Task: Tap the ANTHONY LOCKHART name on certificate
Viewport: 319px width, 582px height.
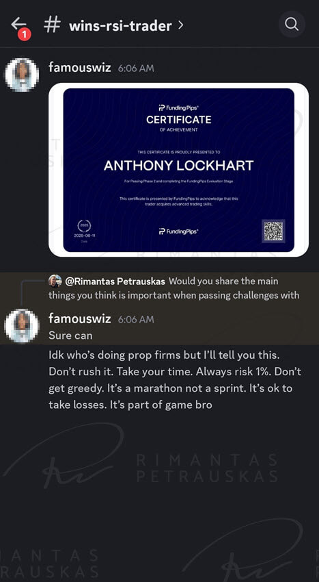Action: point(178,166)
